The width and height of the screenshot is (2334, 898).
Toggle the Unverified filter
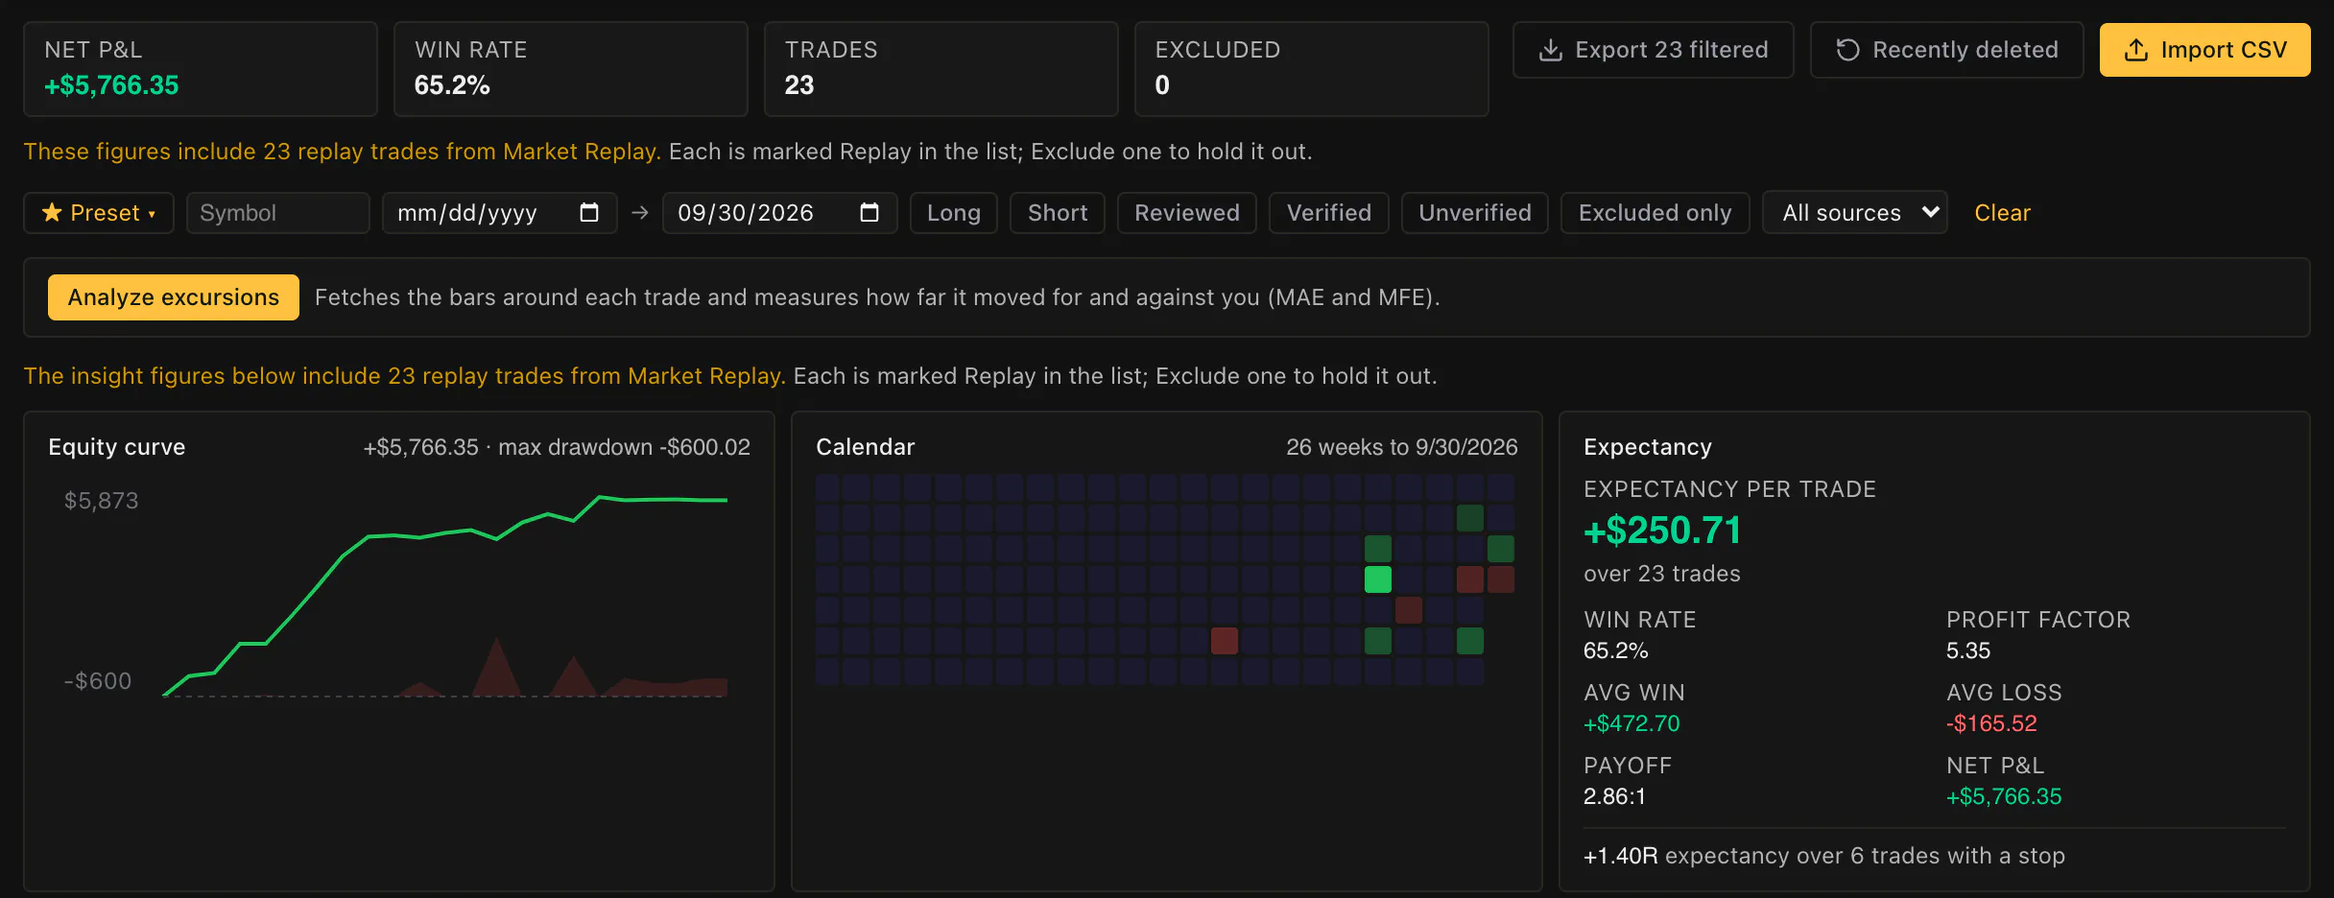[1475, 213]
